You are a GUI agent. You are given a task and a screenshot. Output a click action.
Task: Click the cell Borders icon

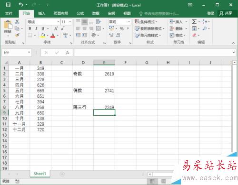(30, 35)
